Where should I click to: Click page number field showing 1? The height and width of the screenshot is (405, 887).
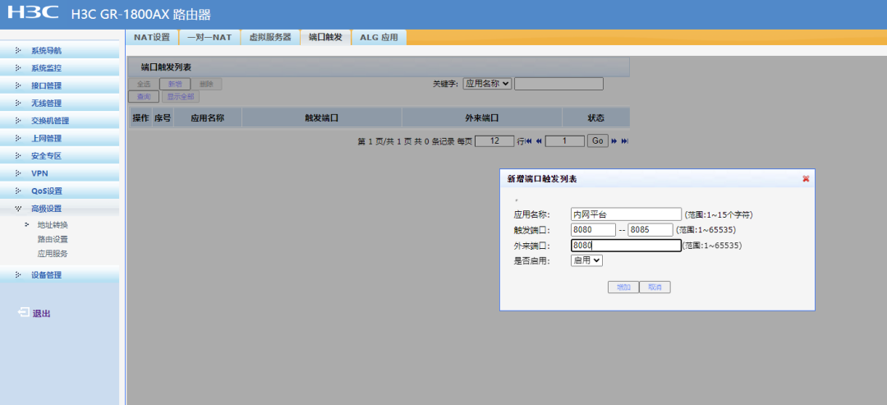pos(565,140)
